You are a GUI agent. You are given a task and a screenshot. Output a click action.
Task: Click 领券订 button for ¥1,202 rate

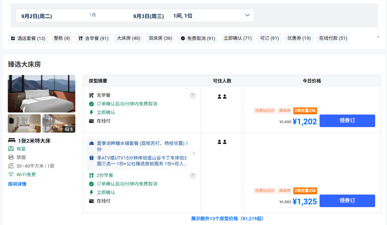(x=347, y=121)
